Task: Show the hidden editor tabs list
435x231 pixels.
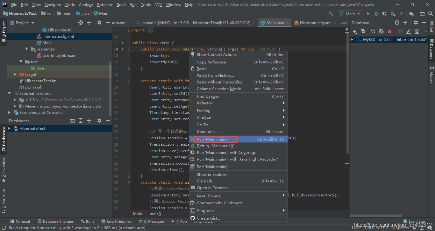Action: (344, 23)
